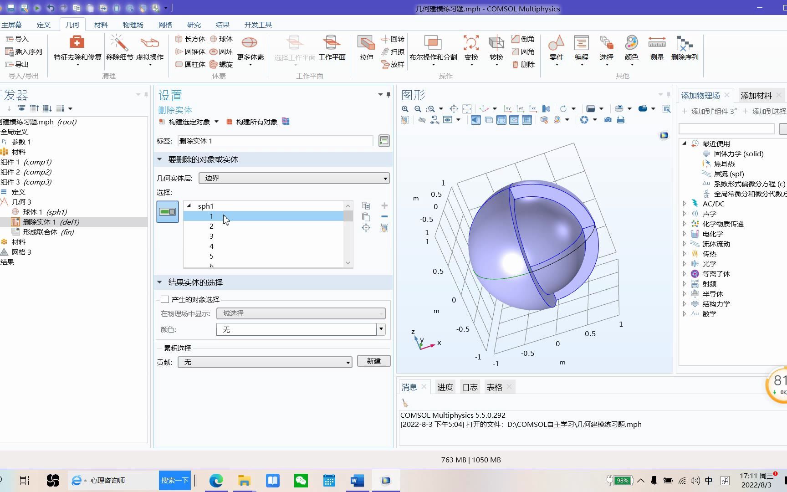This screenshot has height=492, width=787.
Task: Select the Block primitive tool
Action: tap(190, 39)
